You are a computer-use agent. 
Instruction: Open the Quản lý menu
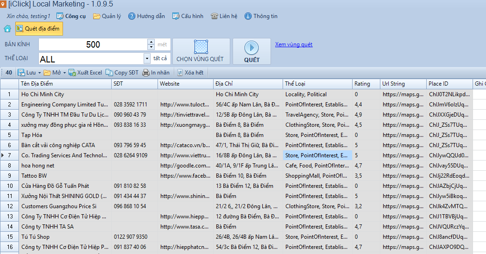[x=107, y=16]
